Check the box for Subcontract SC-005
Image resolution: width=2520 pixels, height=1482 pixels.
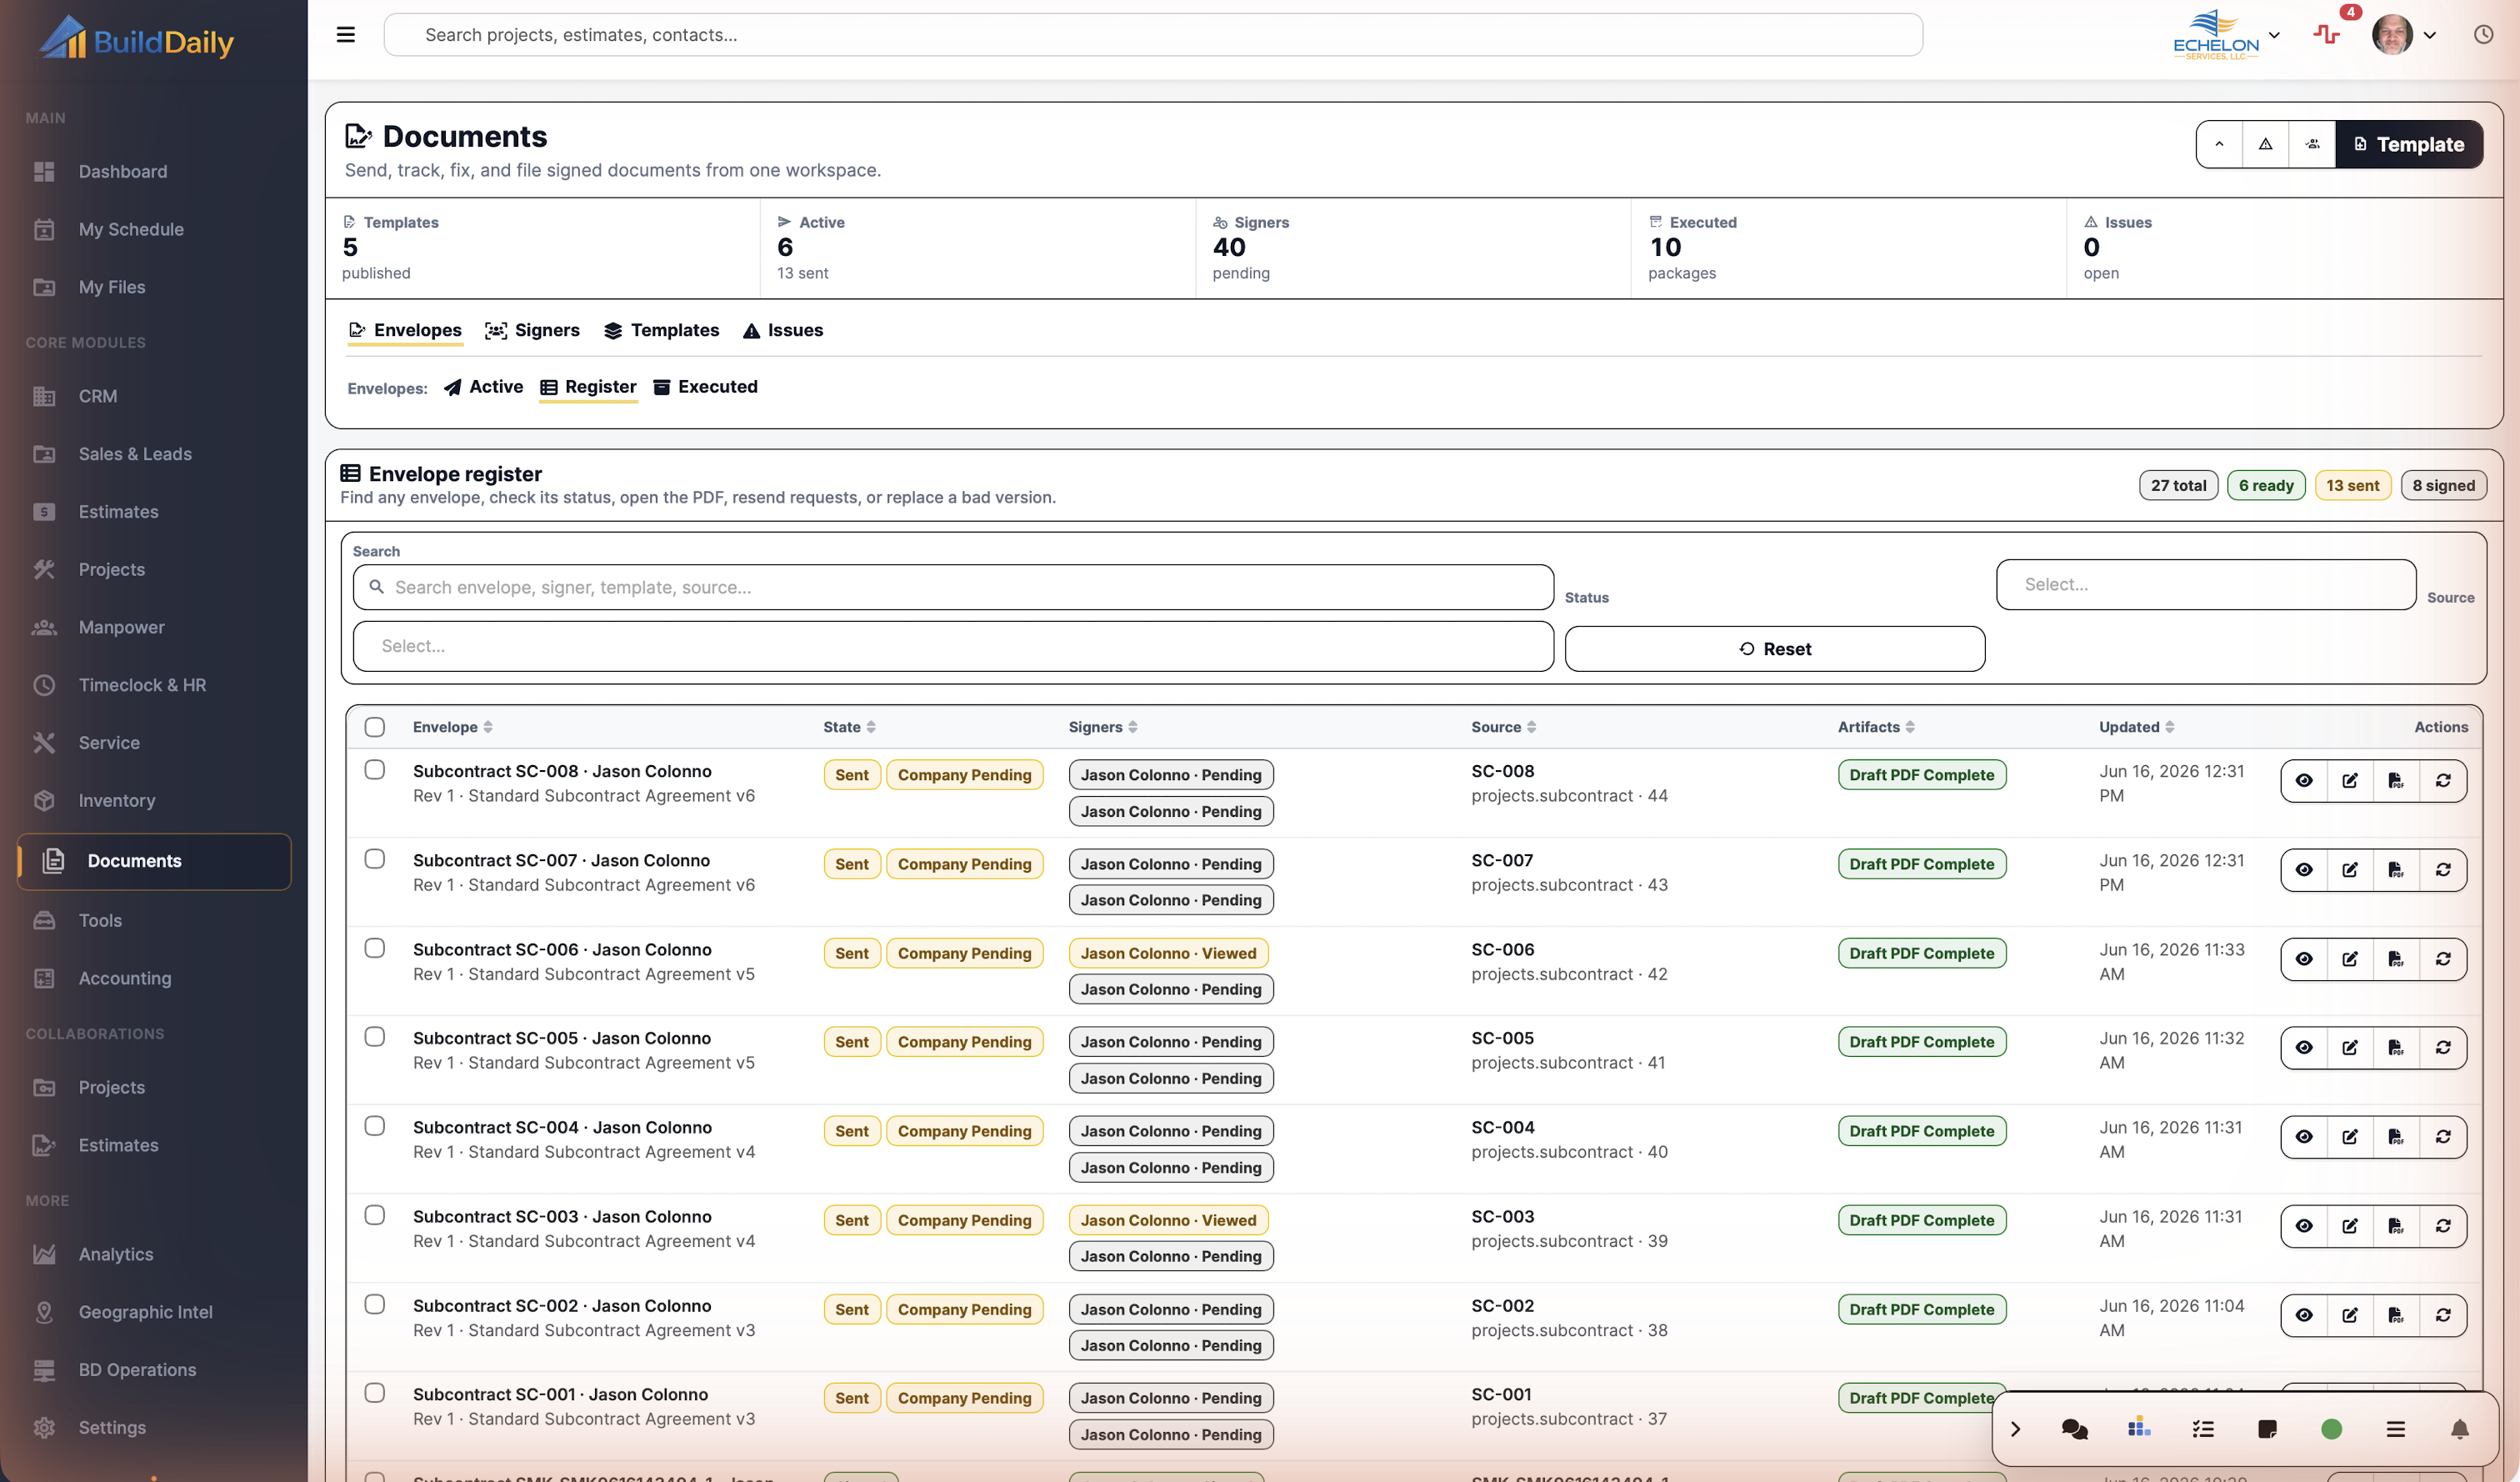coord(375,1037)
